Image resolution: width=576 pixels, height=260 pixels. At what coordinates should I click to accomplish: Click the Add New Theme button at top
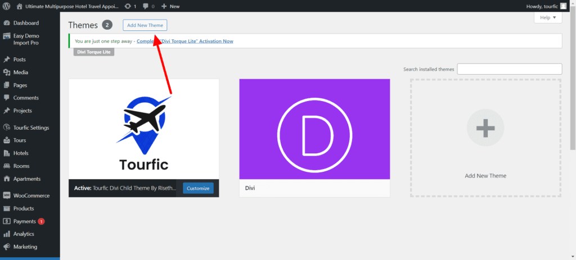coord(145,25)
